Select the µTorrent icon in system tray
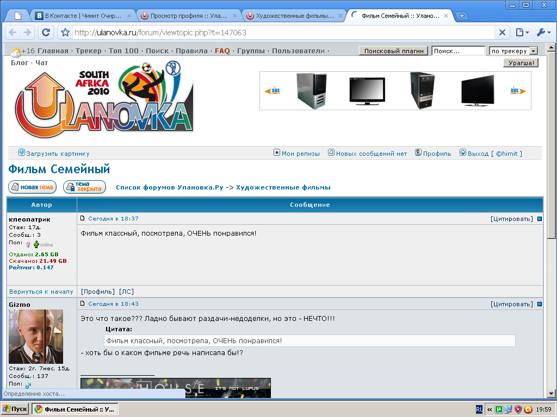The width and height of the screenshot is (557, 417). 499,409
